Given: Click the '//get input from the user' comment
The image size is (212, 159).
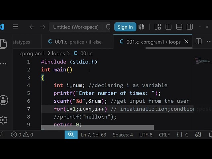Looking at the screenshot, I should 150,101.
